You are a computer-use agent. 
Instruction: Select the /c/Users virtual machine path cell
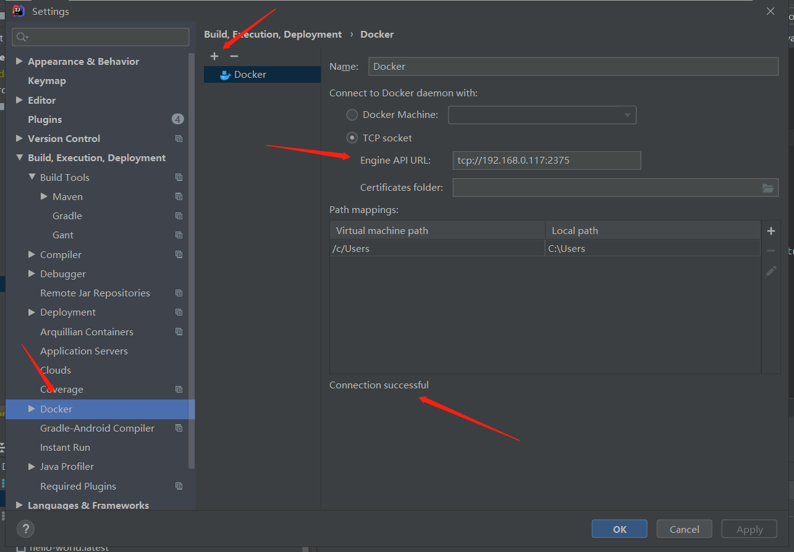pyautogui.click(x=437, y=248)
